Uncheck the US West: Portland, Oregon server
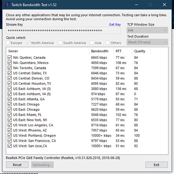Viewport: 174px width, 174px height. click(x=10, y=136)
